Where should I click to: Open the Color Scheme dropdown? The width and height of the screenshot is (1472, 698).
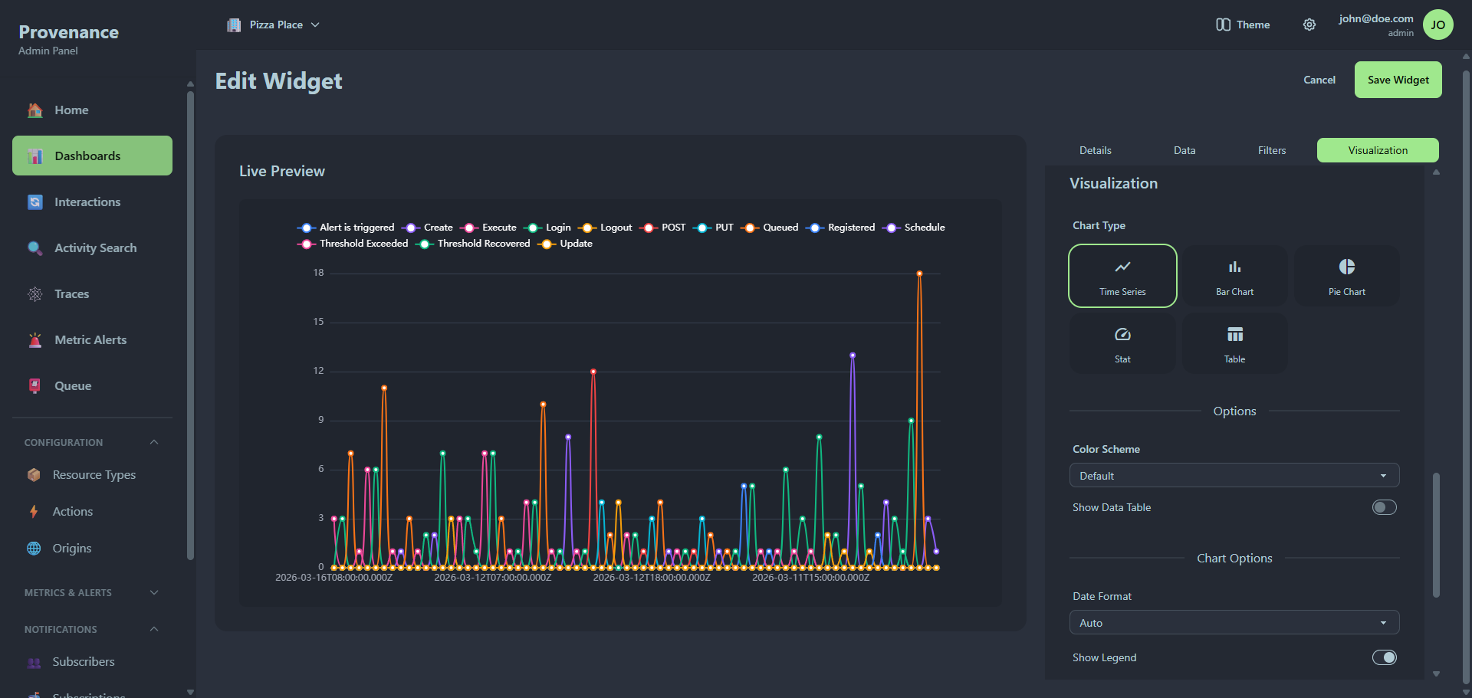[1234, 475]
